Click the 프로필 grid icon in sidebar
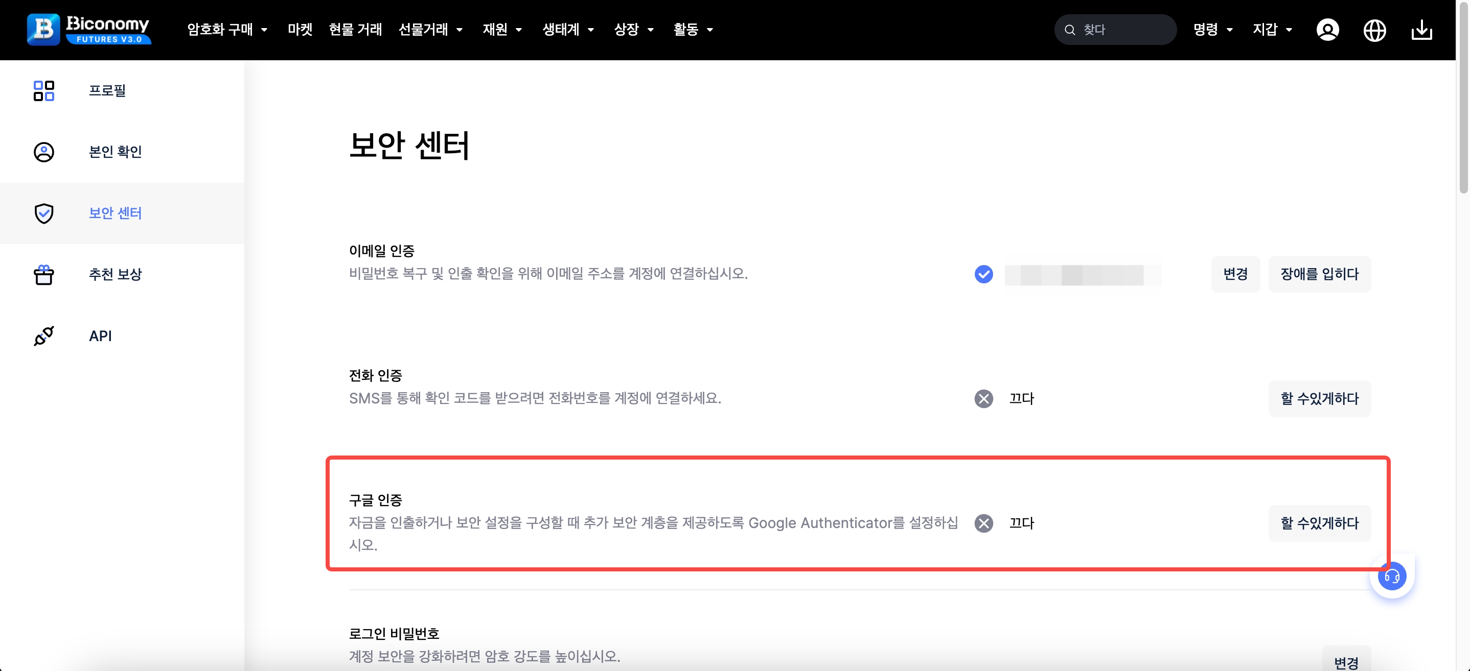The image size is (1470, 671). pyautogui.click(x=44, y=91)
